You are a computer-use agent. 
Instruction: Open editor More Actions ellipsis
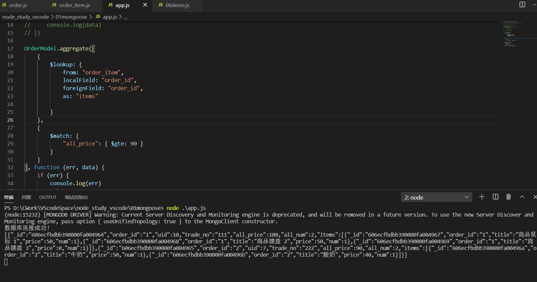click(534, 5)
